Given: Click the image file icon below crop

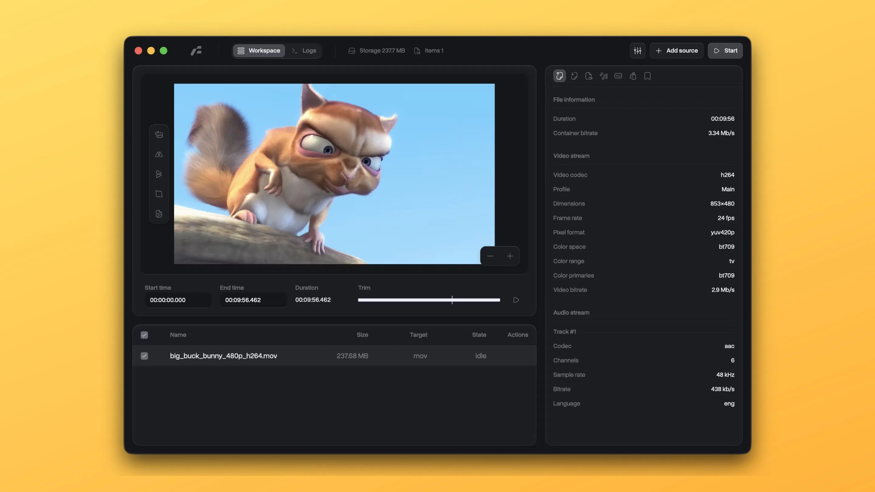Looking at the screenshot, I should pos(159,214).
